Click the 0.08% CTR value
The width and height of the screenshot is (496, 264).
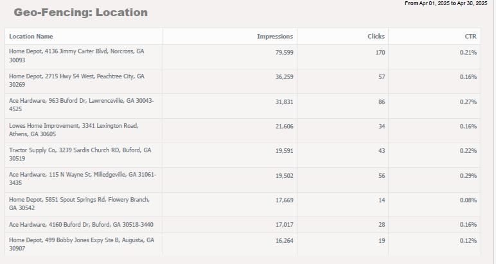[468, 200]
